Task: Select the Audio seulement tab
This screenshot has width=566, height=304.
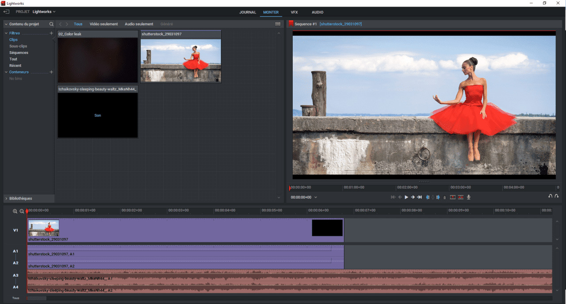Action: click(139, 24)
